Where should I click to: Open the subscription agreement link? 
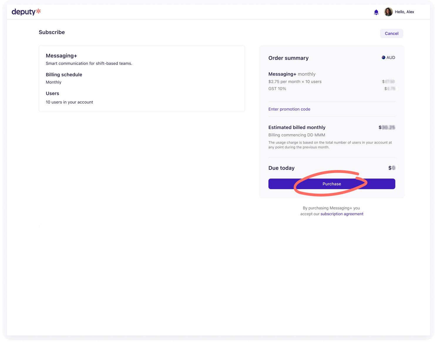coord(342,214)
